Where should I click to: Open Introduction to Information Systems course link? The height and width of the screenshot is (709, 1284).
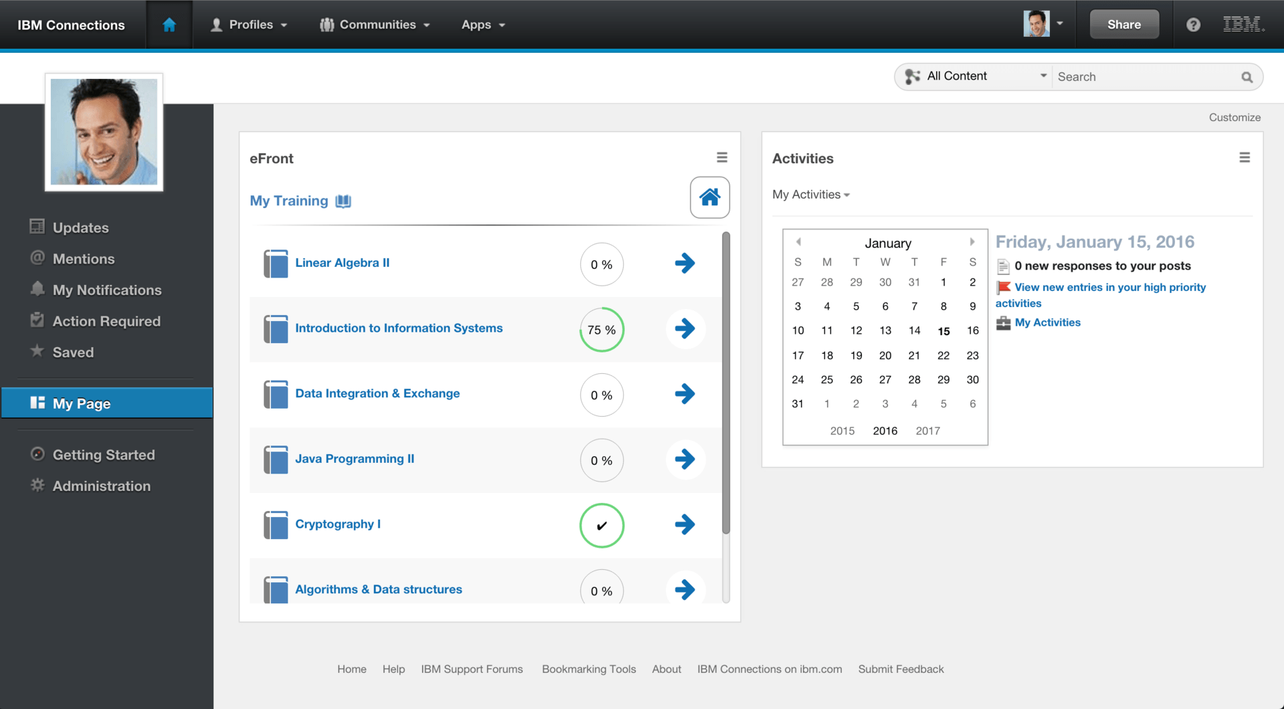pyautogui.click(x=399, y=328)
